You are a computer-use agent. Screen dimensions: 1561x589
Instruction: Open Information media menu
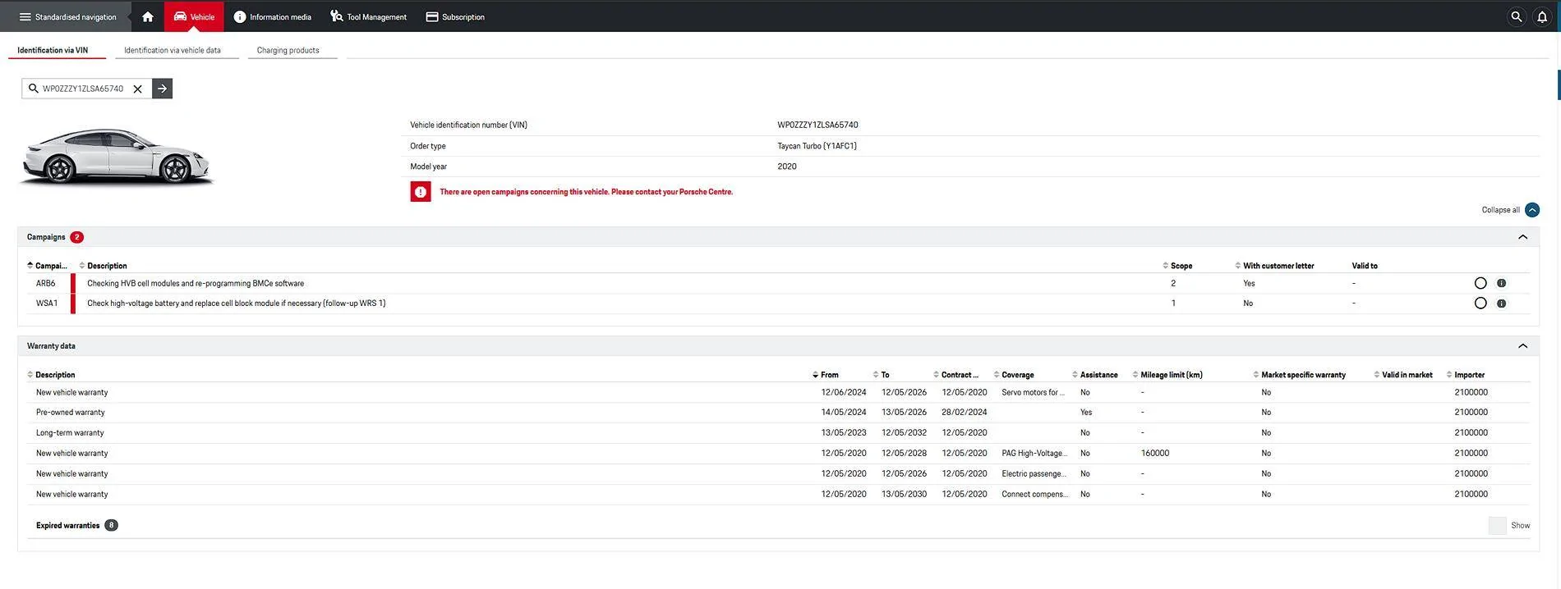point(273,16)
